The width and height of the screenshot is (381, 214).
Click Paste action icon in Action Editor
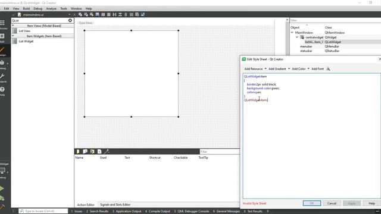[x=92, y=152]
